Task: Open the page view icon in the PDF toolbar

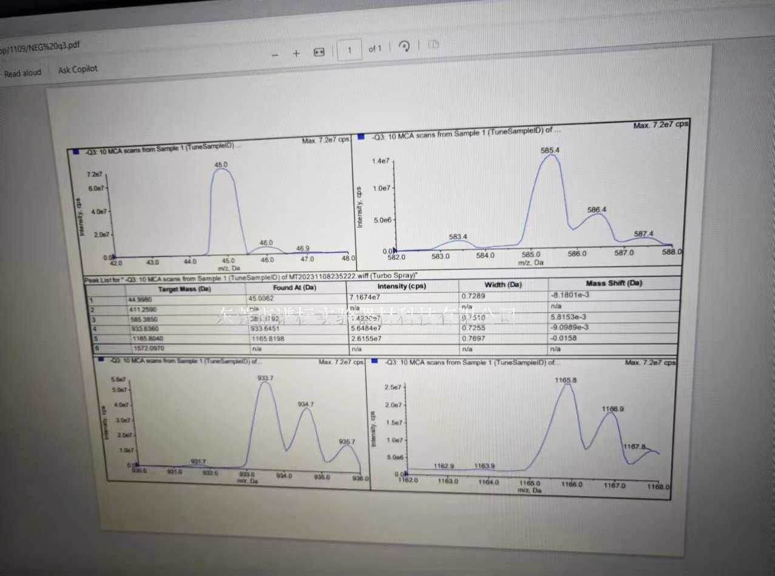Action: (433, 44)
